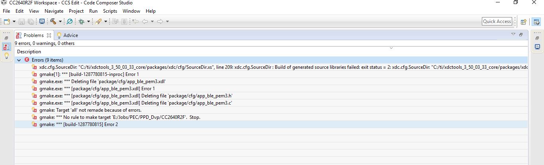This screenshot has width=544, height=165.
Task: Click the blue monitor toolbar icon
Action: click(x=42, y=21)
